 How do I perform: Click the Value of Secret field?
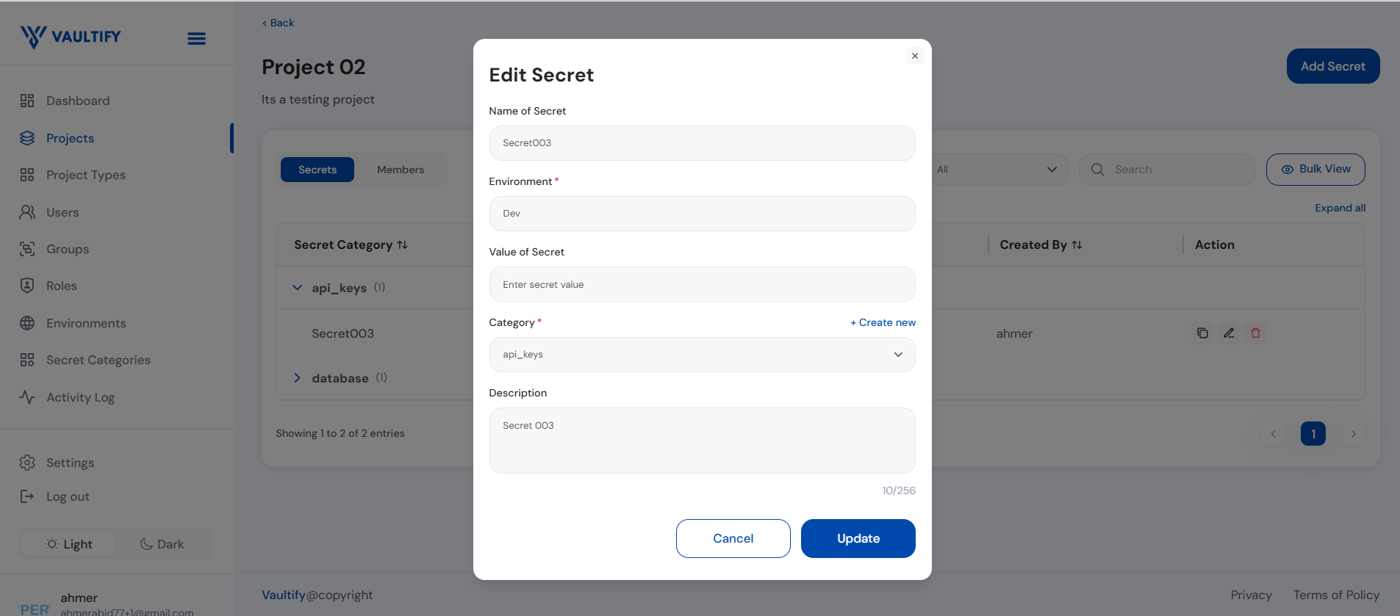click(x=702, y=284)
